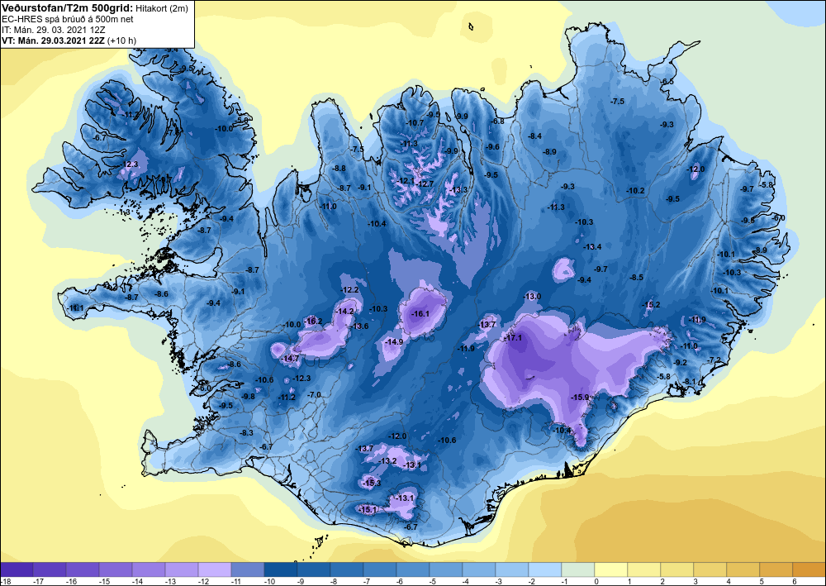Click the "-10" label on the color scale
Viewport: 826px width, 586px height.
pyautogui.click(x=268, y=582)
